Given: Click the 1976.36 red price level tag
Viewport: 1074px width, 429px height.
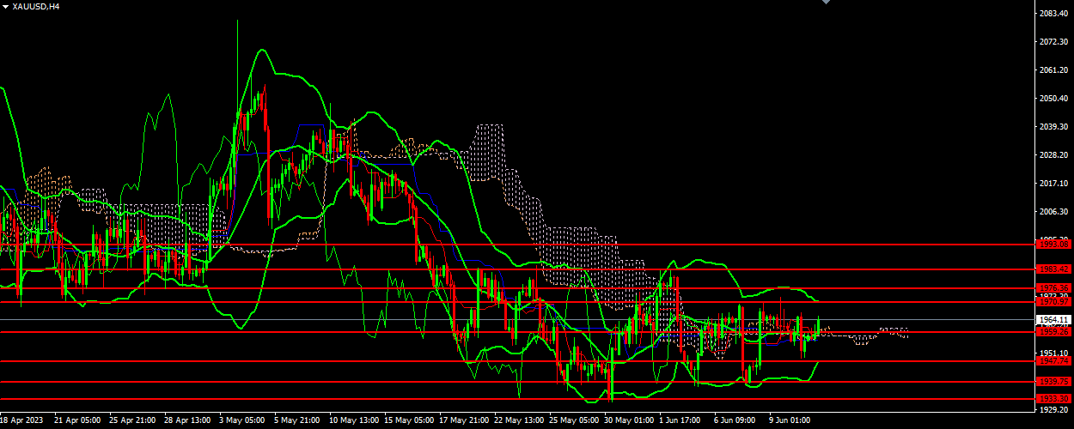Looking at the screenshot, I should (x=1053, y=288).
